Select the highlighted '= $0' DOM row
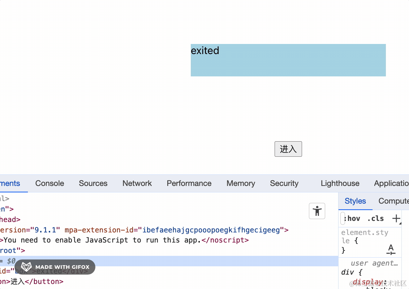The image size is (409, 289). pos(169,261)
